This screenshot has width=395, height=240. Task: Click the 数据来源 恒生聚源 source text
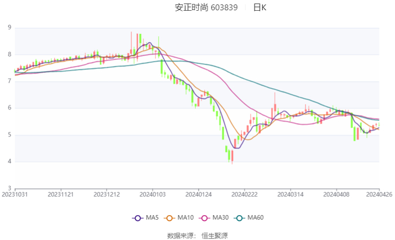(x=197, y=235)
